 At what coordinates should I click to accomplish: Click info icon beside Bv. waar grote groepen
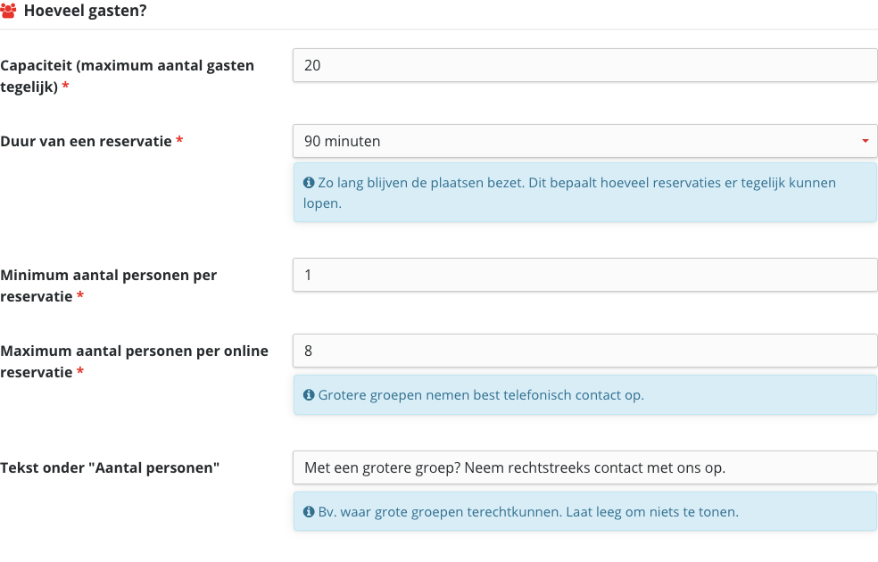coord(309,512)
